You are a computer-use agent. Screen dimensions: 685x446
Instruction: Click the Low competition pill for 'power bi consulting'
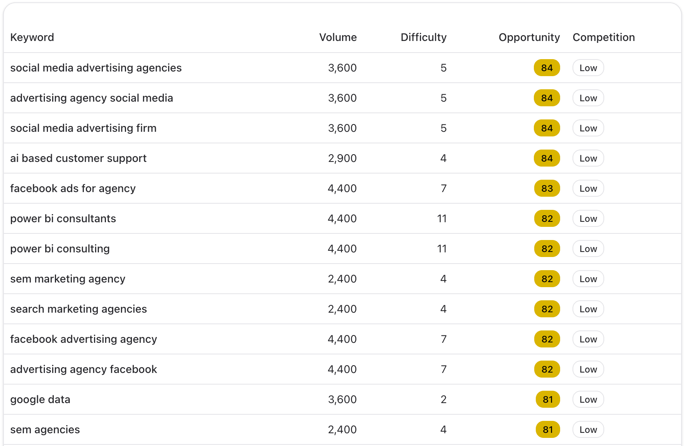pyautogui.click(x=588, y=249)
